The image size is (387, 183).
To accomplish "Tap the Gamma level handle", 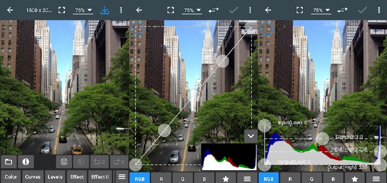I will point(323,139).
